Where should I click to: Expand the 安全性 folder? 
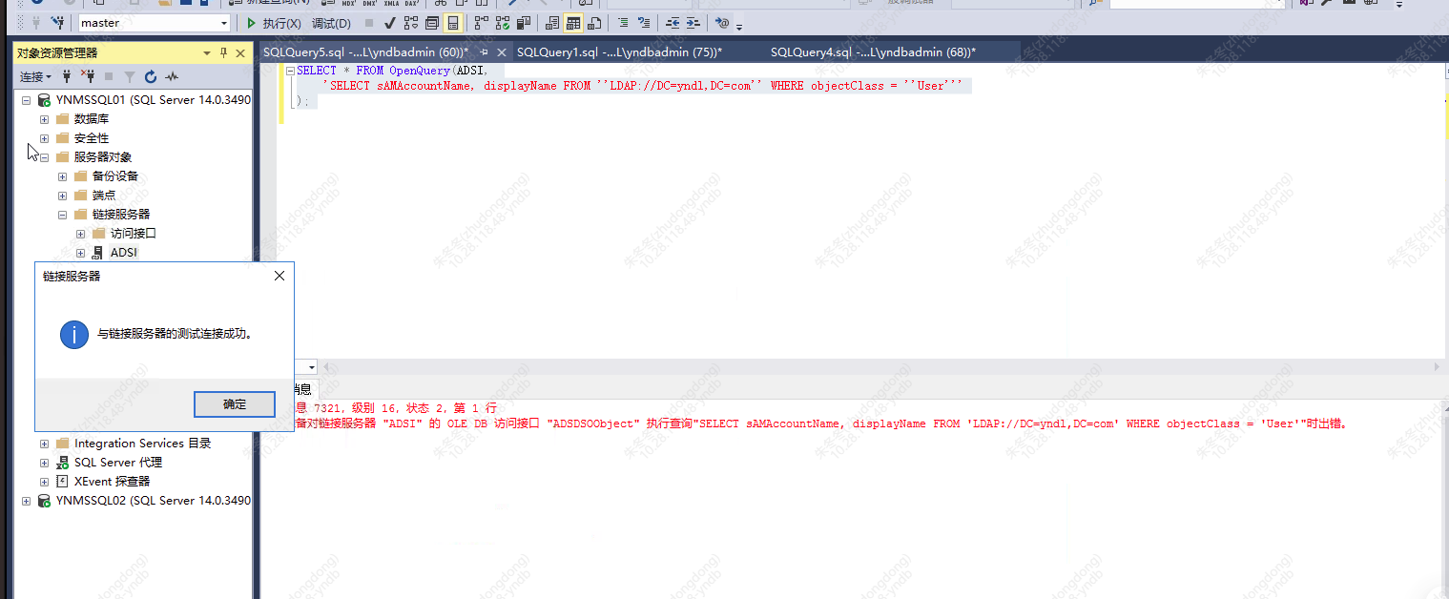(44, 138)
